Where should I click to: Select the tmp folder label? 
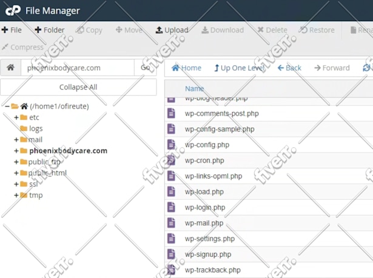click(36, 195)
